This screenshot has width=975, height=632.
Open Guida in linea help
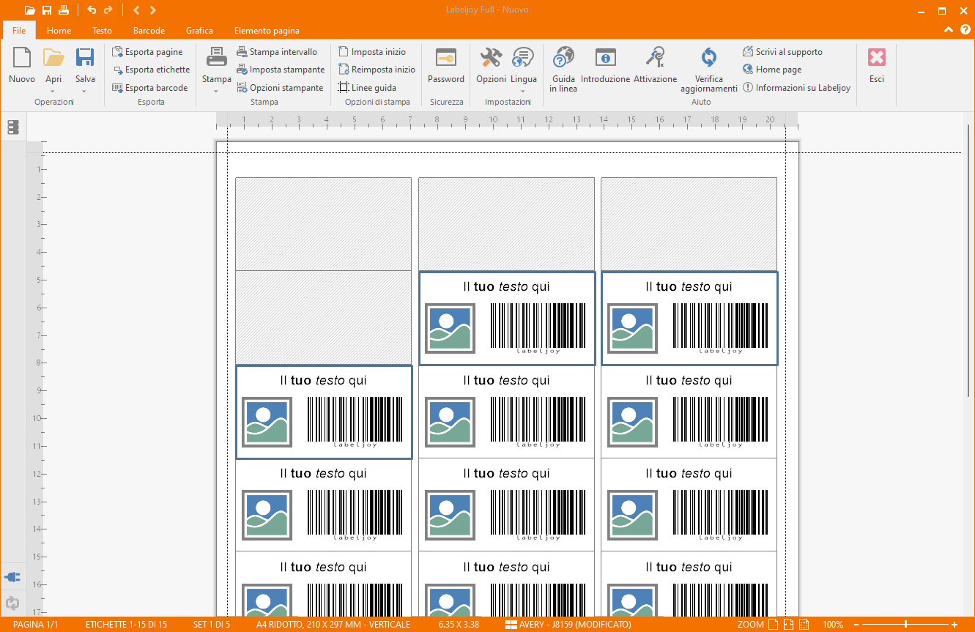563,70
